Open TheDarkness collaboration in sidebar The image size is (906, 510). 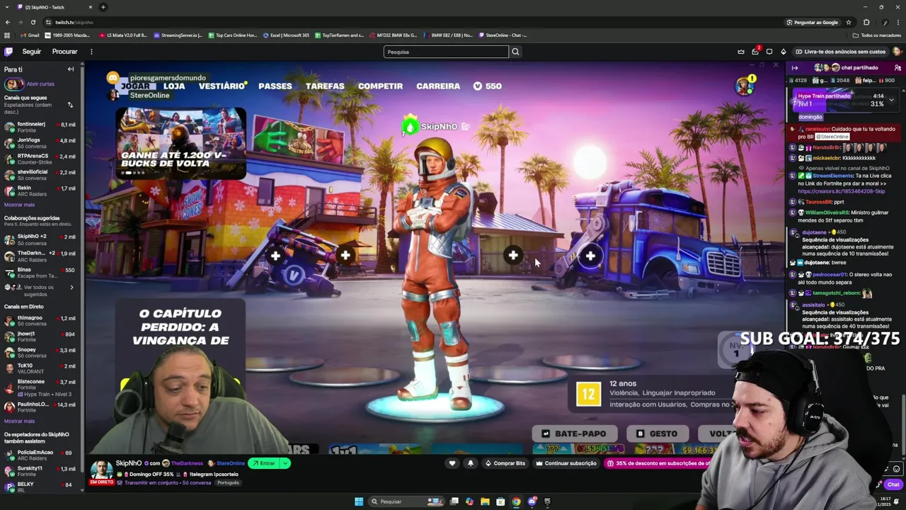click(x=40, y=256)
